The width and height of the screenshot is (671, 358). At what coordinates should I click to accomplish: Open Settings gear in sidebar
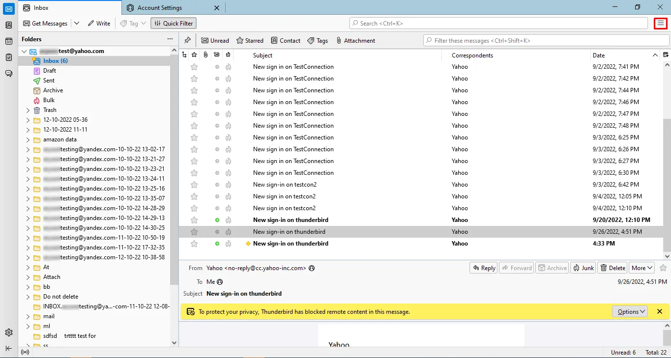[8, 332]
